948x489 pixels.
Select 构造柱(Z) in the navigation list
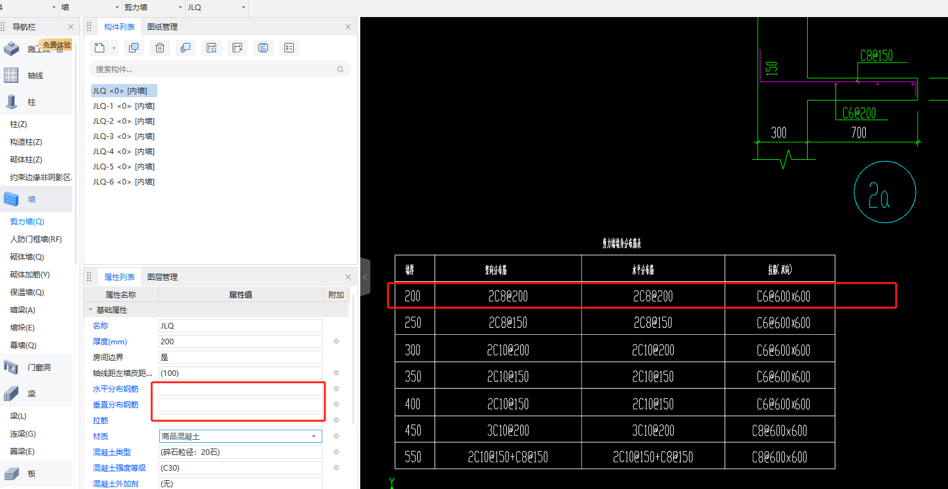pyautogui.click(x=27, y=143)
